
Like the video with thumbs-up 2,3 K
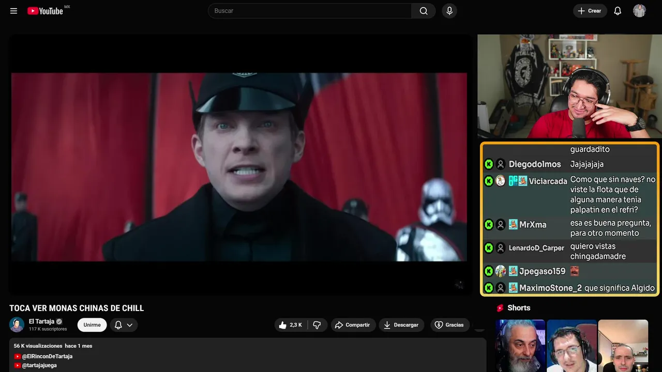coord(290,325)
